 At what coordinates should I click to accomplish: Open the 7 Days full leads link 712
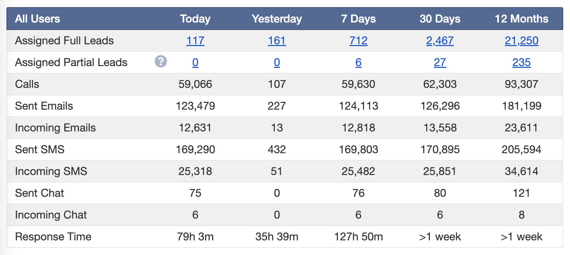coord(358,41)
